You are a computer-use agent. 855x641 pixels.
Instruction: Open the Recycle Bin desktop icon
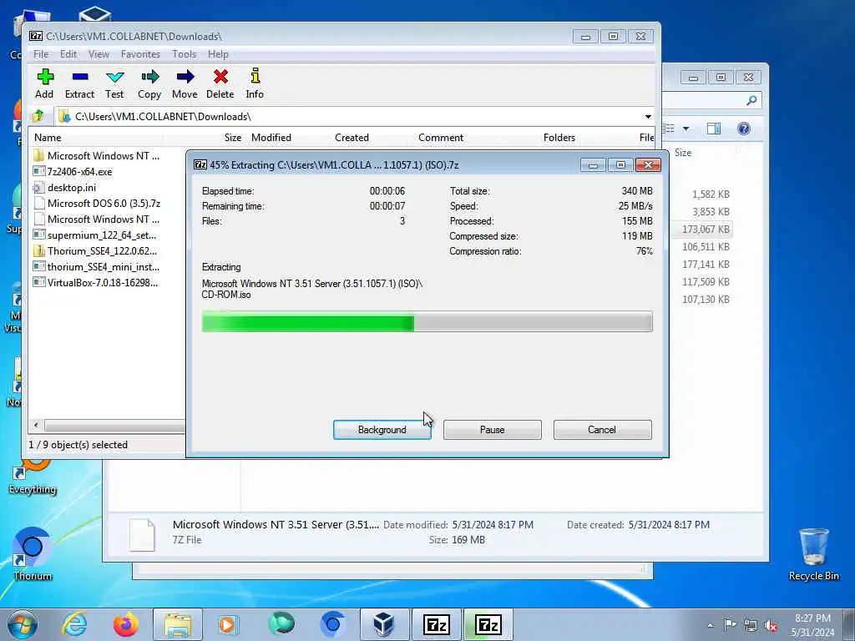tap(813, 554)
